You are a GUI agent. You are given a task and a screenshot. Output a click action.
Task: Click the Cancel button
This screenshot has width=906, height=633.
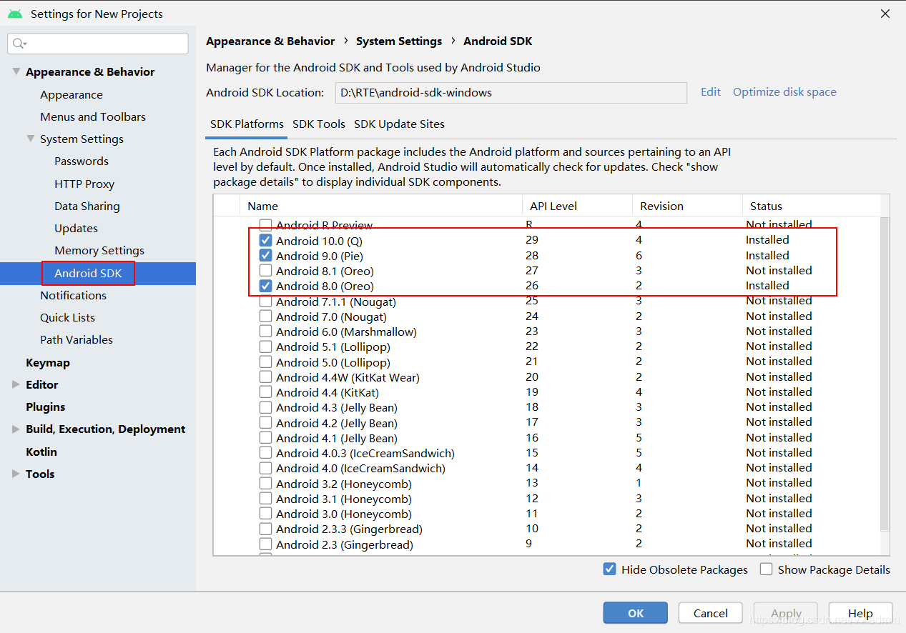(711, 613)
